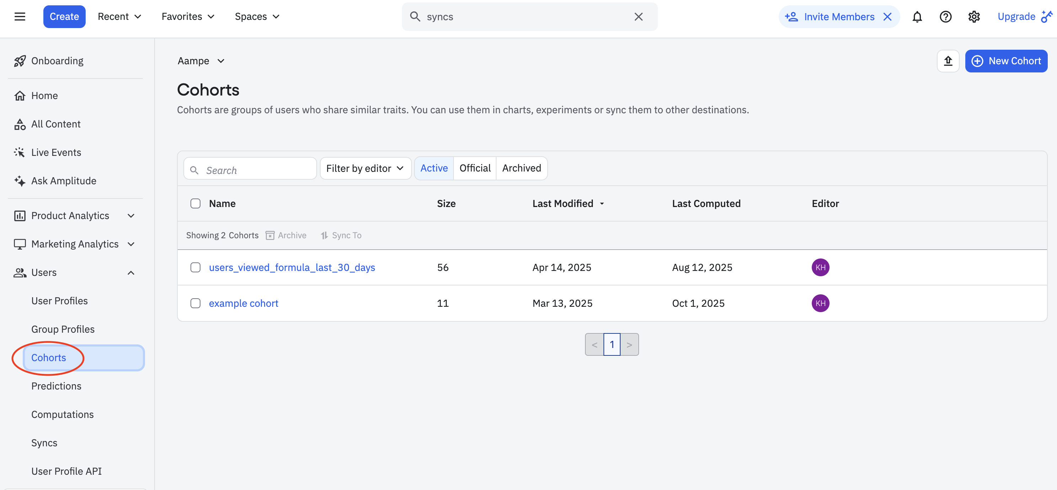Open the Aampe project dropdown

tap(201, 61)
